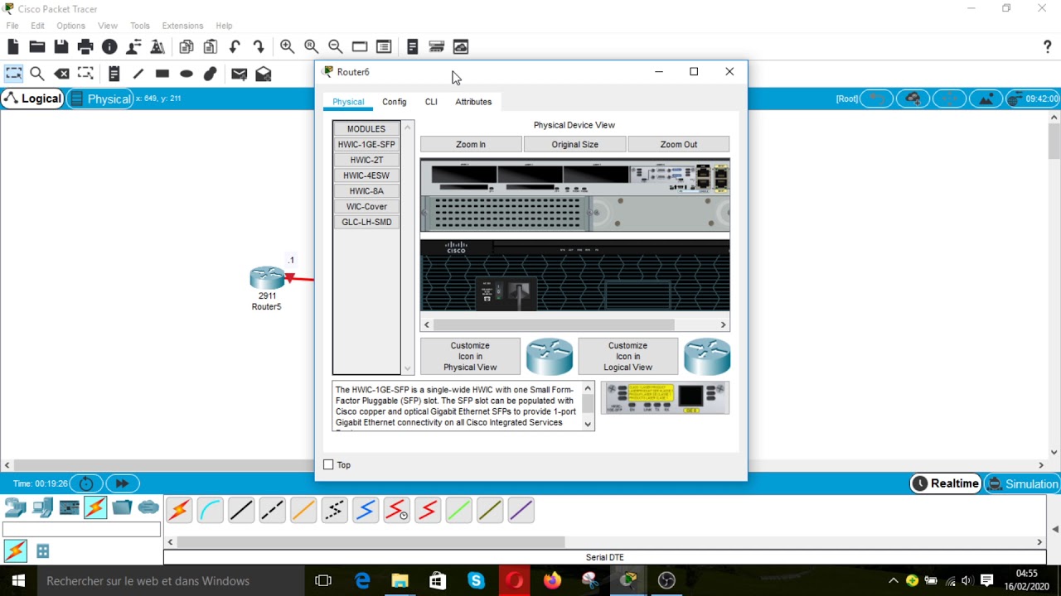Screen dimensions: 1061x596
Task: Open the View menu
Action: point(108,26)
